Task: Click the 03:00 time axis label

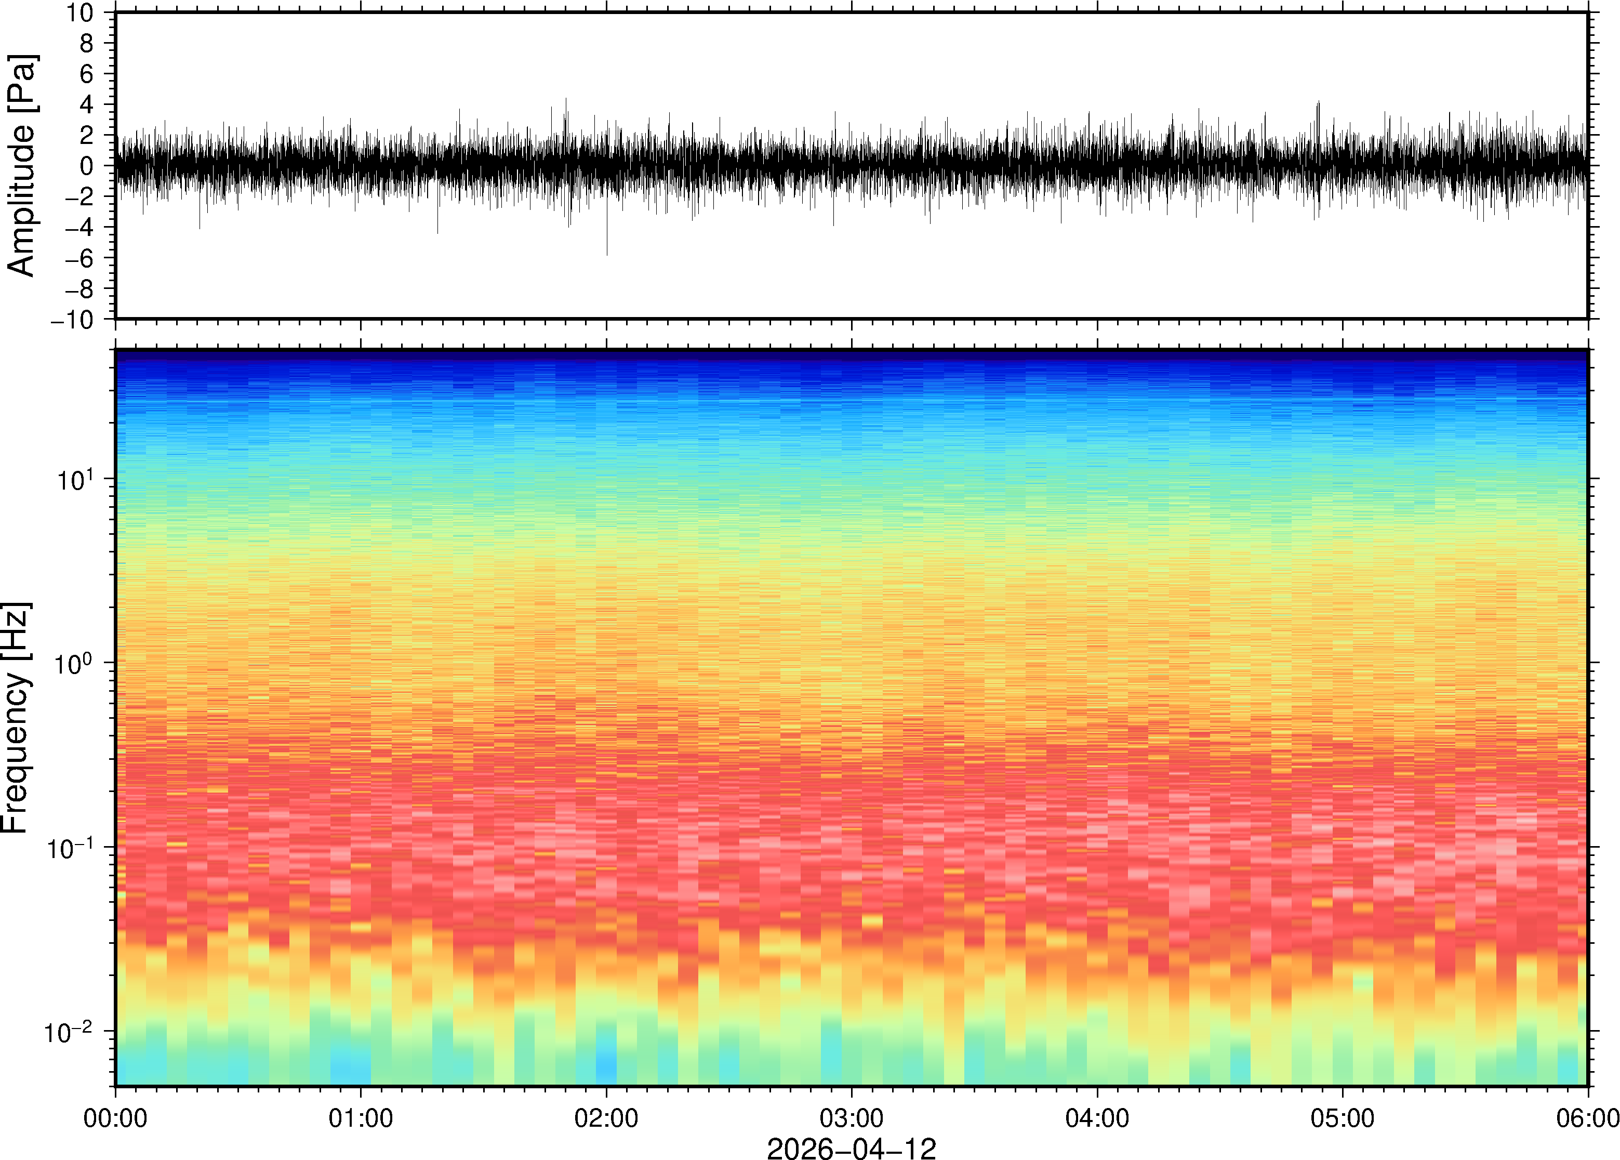Action: point(851,1118)
